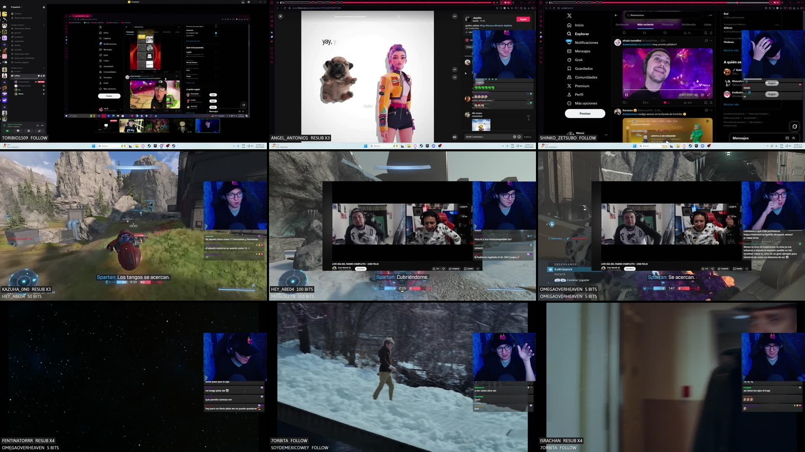Select the emoji icon in the TikTok comment box
Viewport: 805px width, 452px height.
click(519, 137)
